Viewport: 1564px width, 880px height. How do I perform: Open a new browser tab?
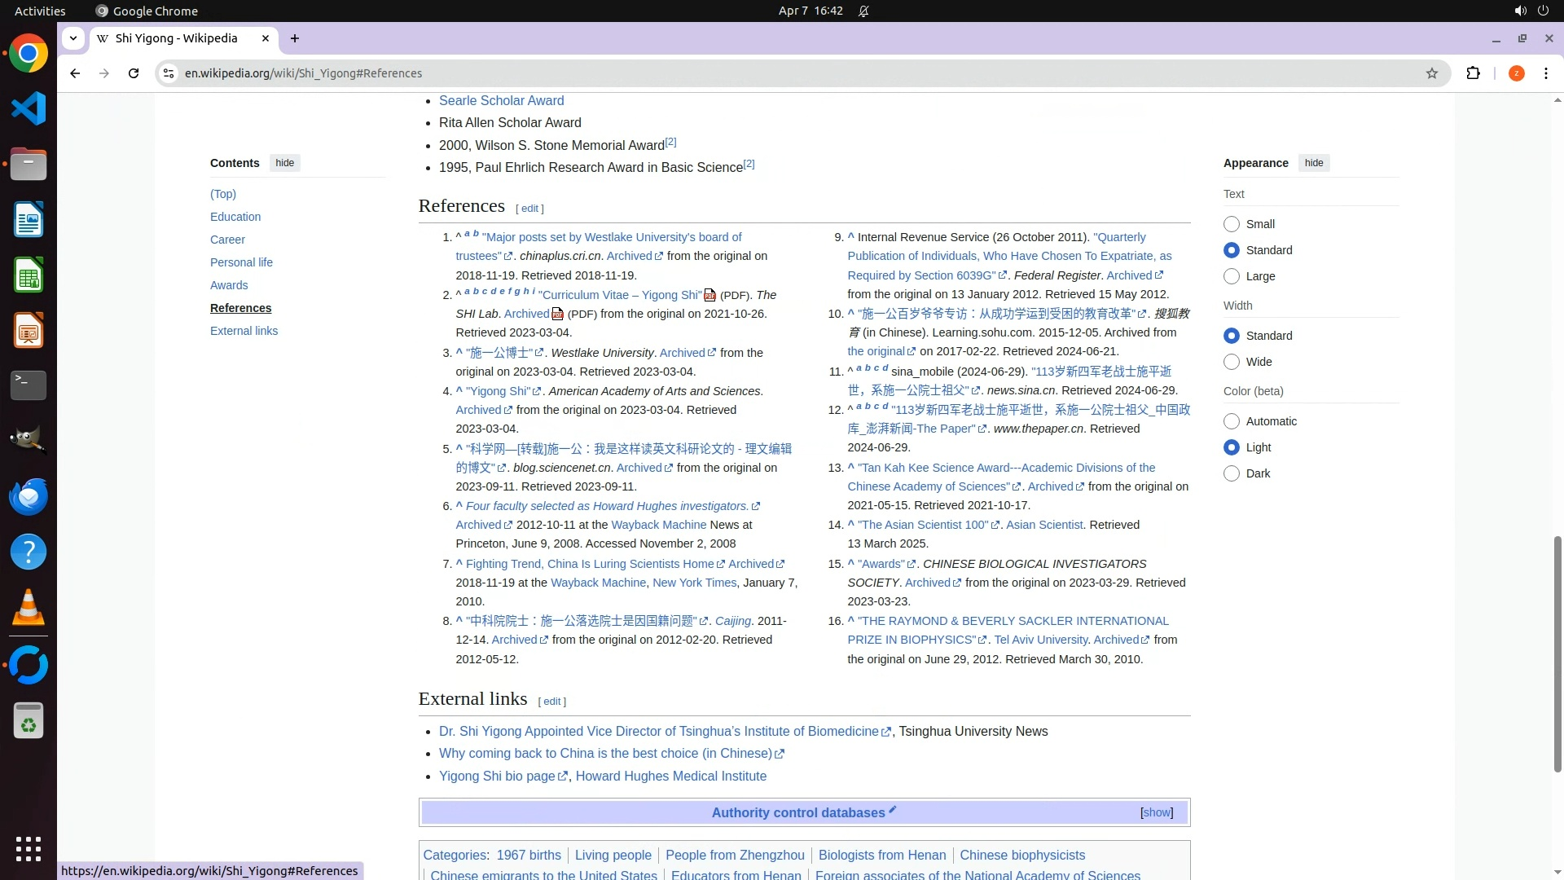[295, 38]
